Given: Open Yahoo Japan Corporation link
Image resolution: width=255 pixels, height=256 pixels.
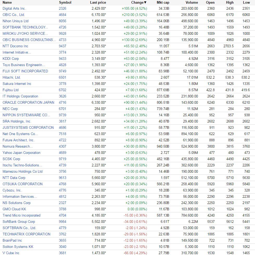Looking at the screenshot, I should 22,153.
